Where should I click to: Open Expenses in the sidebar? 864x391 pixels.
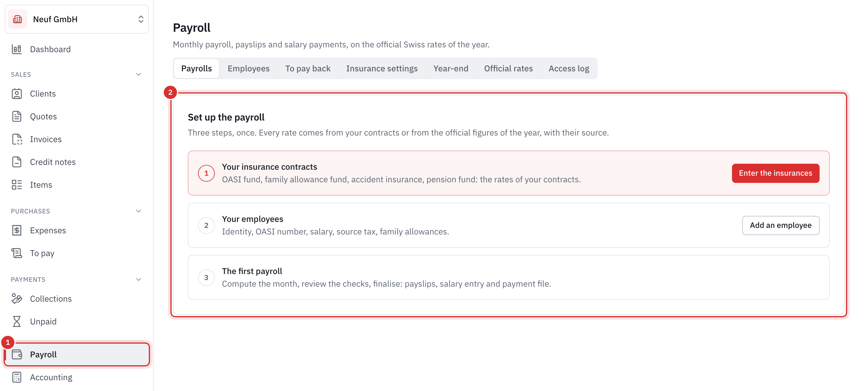tap(77, 230)
